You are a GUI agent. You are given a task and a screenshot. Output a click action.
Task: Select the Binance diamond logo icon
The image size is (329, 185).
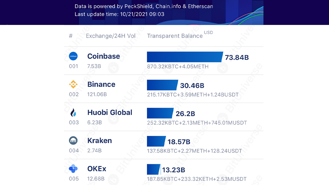pyautogui.click(x=73, y=84)
